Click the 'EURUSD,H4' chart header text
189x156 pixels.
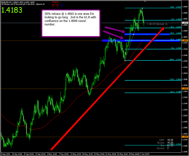point(7,2)
